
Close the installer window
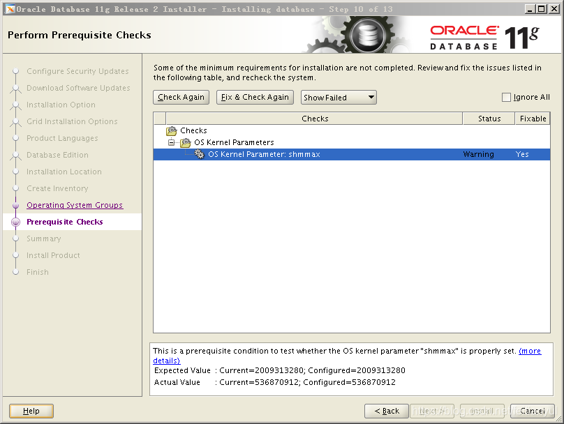pos(554,9)
